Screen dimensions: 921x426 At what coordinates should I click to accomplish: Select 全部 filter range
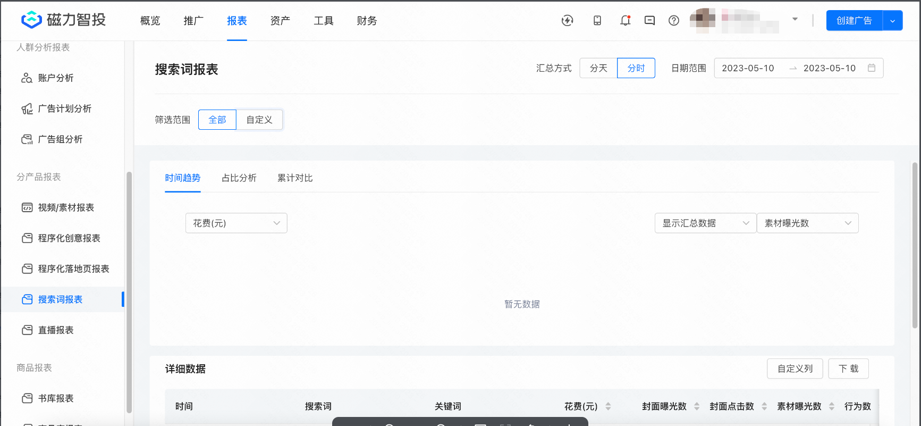click(217, 120)
